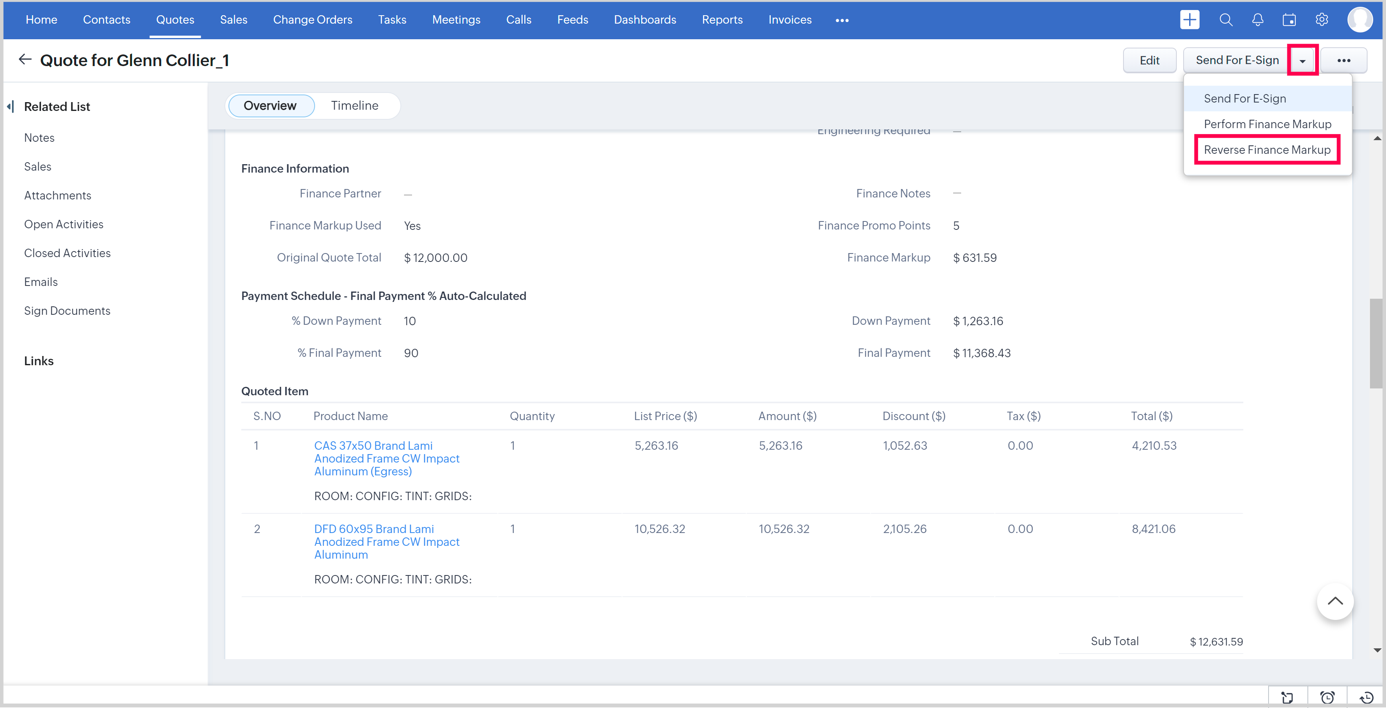
Task: Open the alarm clock reminder icon
Action: 1327,697
